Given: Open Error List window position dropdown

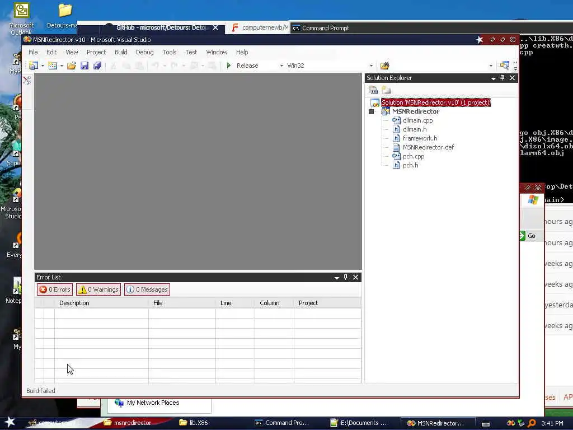Looking at the screenshot, I should [x=336, y=278].
